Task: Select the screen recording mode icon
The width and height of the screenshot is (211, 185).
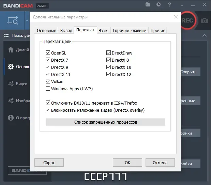Action: (x=13, y=20)
